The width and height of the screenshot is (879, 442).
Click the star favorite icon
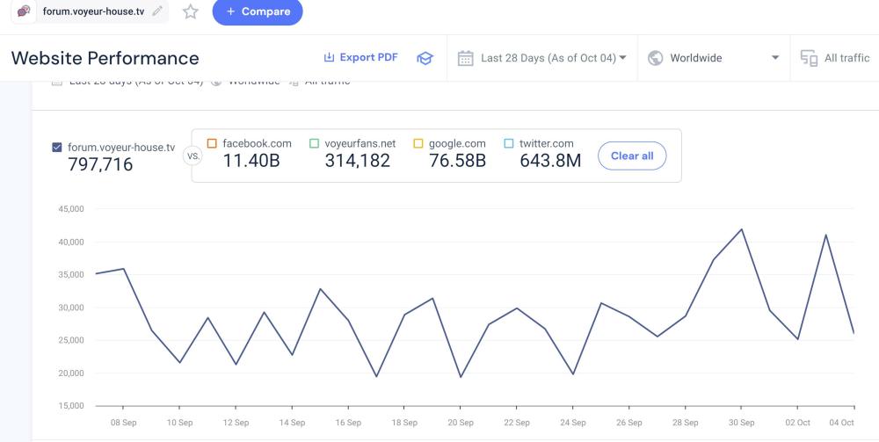190,11
